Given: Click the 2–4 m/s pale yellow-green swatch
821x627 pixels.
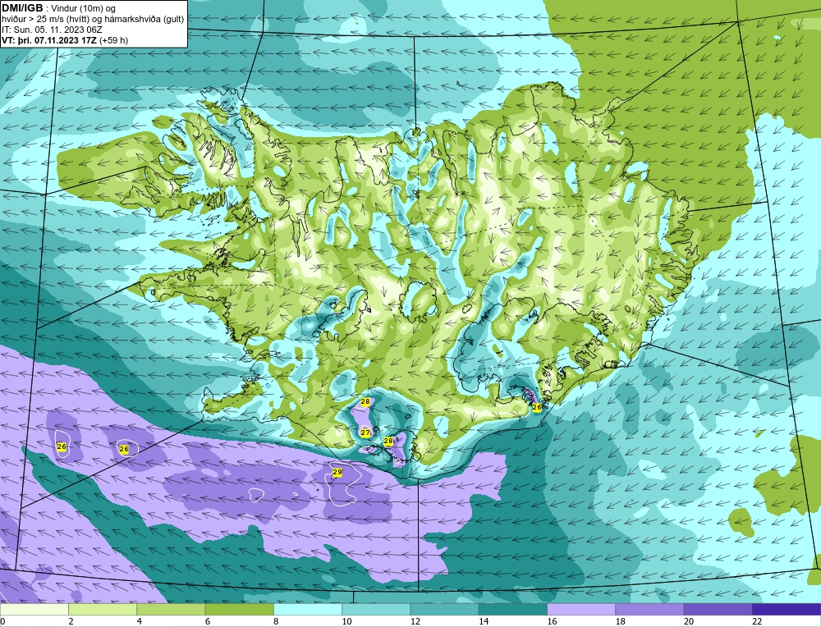Looking at the screenshot, I should [103, 609].
